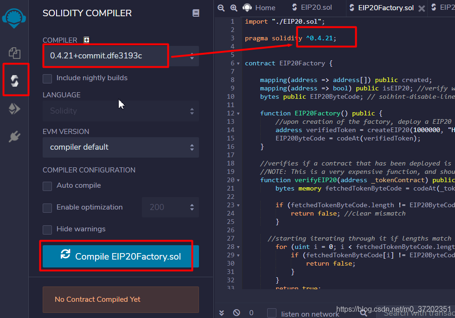
Task: Click the optimization runs field showing 200
Action: (165, 207)
